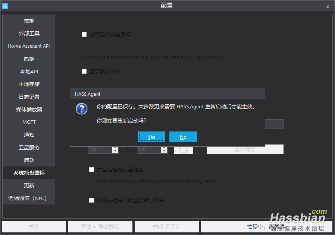Viewport: 335px width, 235px height.
Task: Open 卫星服务 settings
Action: pyautogui.click(x=29, y=147)
